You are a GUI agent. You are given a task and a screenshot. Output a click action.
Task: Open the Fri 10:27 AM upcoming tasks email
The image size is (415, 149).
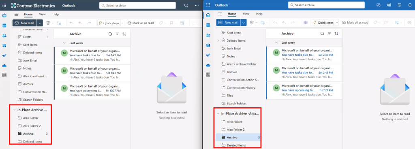pyautogui.click(x=92, y=91)
